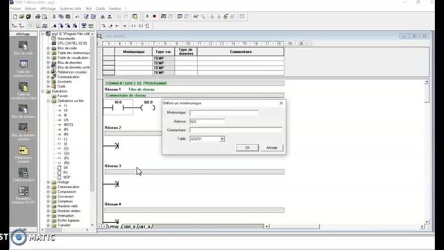Click the Paste toolbar icon
The image size is (444, 250).
coord(68,17)
